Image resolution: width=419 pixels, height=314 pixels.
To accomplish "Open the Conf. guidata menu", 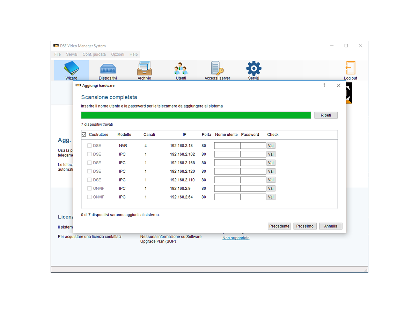I will click(94, 54).
